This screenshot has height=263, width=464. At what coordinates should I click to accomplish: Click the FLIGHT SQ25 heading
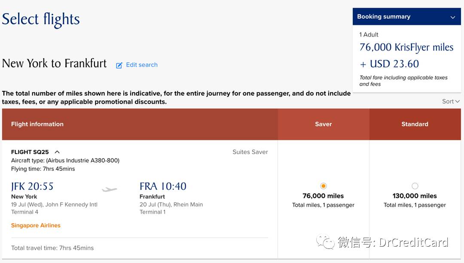(30, 152)
